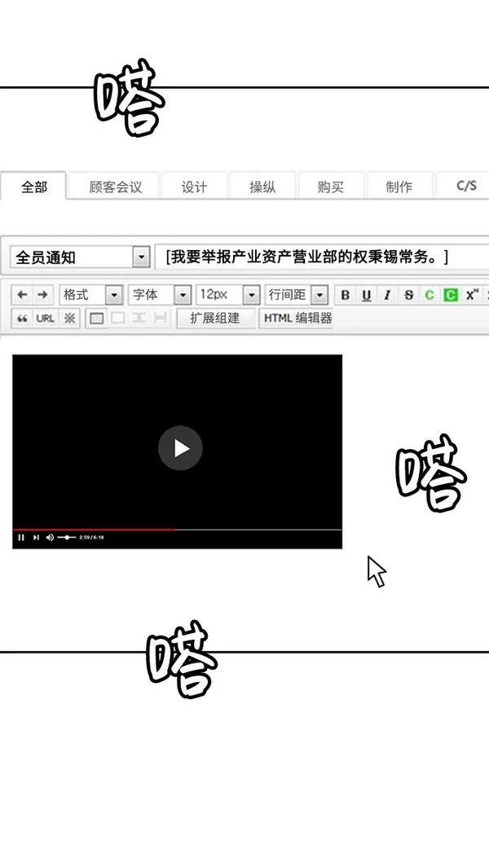Viewport: 489px width, 845px height.
Task: Switch to the 设计 tab
Action: point(193,187)
